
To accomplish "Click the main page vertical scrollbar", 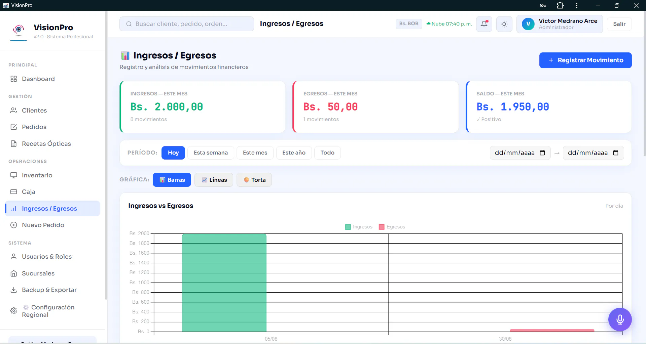I will 644,84.
